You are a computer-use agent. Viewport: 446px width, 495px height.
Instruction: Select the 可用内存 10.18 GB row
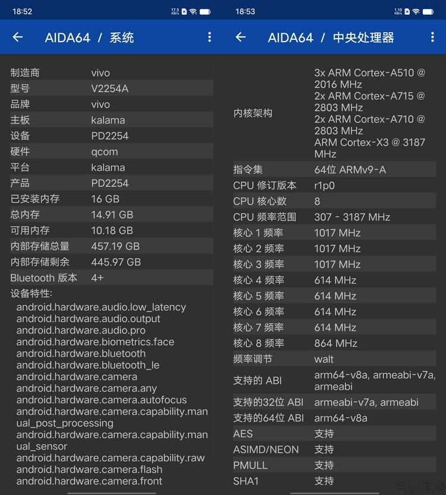click(x=112, y=230)
